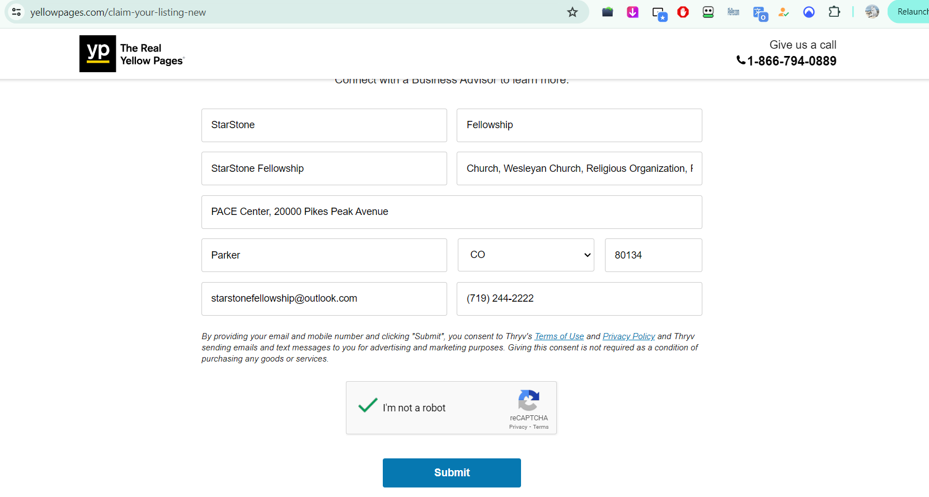Open the site information icon in address bar
Image resolution: width=929 pixels, height=497 pixels.
pyautogui.click(x=16, y=12)
